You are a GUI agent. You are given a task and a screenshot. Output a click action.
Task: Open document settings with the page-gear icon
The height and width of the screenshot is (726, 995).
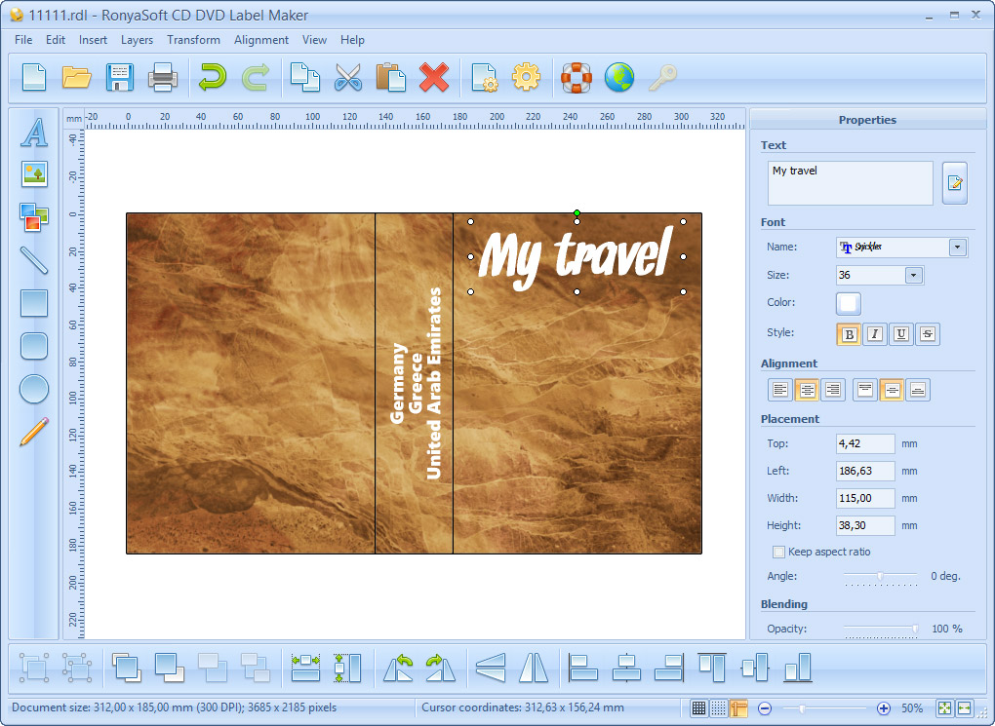point(484,77)
